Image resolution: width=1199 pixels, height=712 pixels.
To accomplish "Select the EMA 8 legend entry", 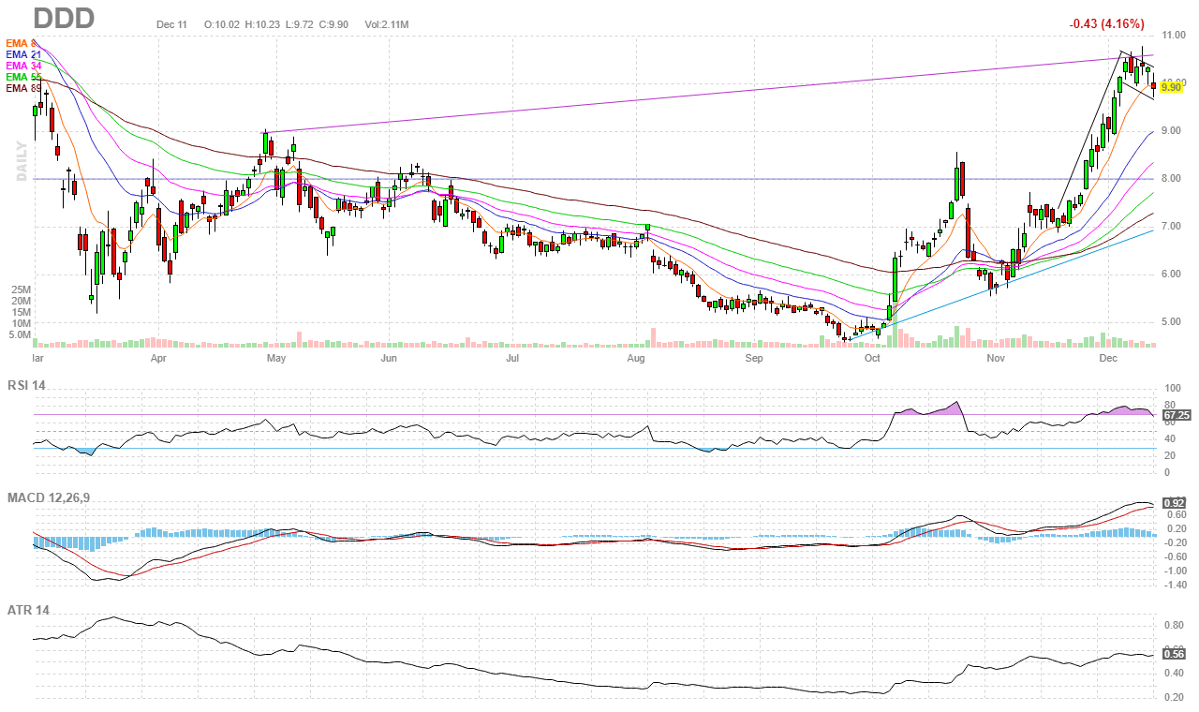I will tap(22, 43).
